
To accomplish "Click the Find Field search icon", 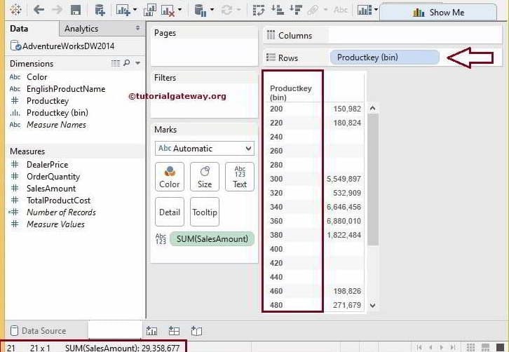I will [127, 62].
